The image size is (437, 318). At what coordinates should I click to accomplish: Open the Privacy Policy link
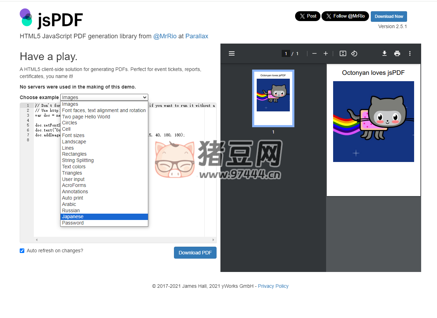click(273, 286)
